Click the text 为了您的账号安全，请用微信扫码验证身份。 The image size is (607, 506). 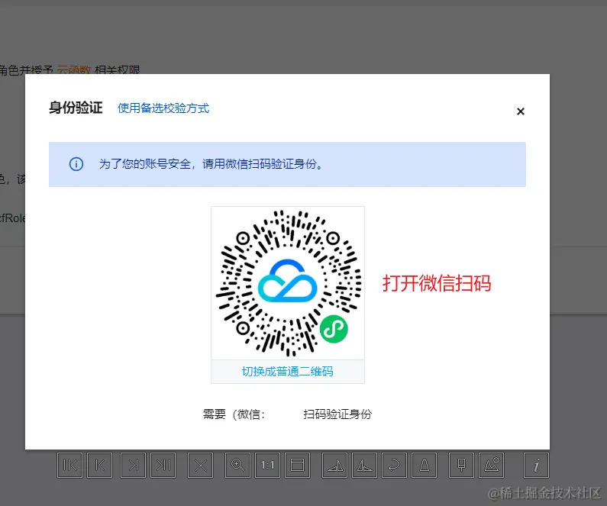(x=211, y=164)
